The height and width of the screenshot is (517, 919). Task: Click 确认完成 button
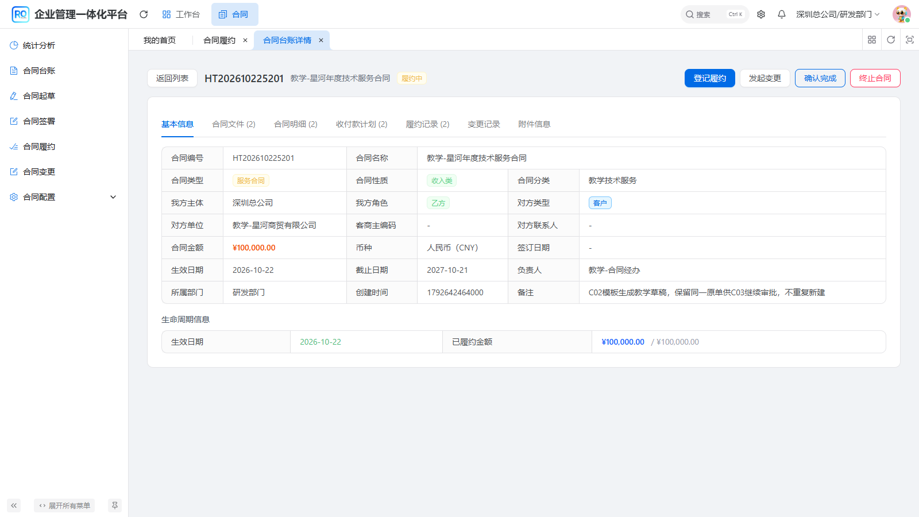coord(820,78)
